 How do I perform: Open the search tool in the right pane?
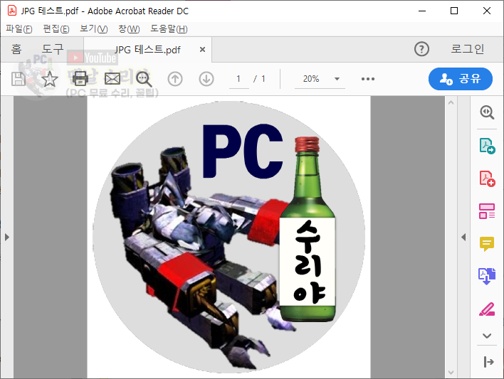[487, 112]
